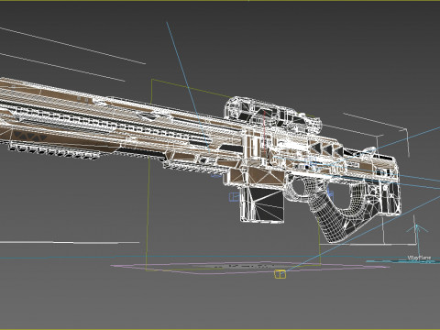
Task: Select the rifle scope wireframe mesh
Action: click(x=273, y=116)
